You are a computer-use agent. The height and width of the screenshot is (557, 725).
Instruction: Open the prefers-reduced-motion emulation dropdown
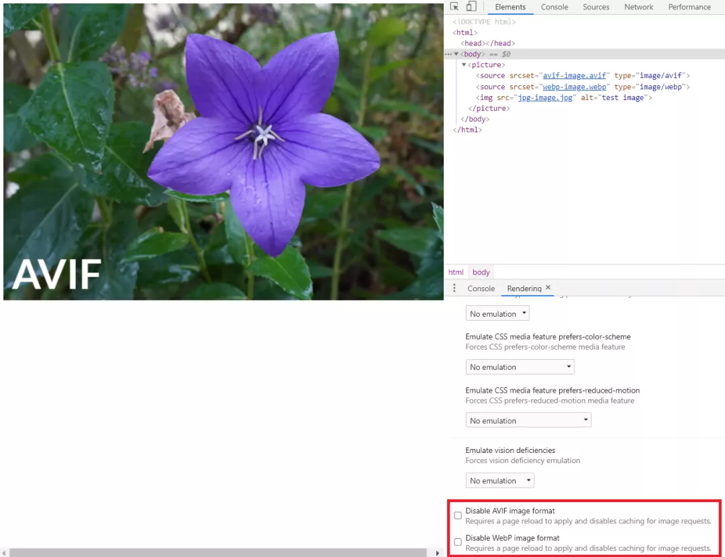coord(528,419)
